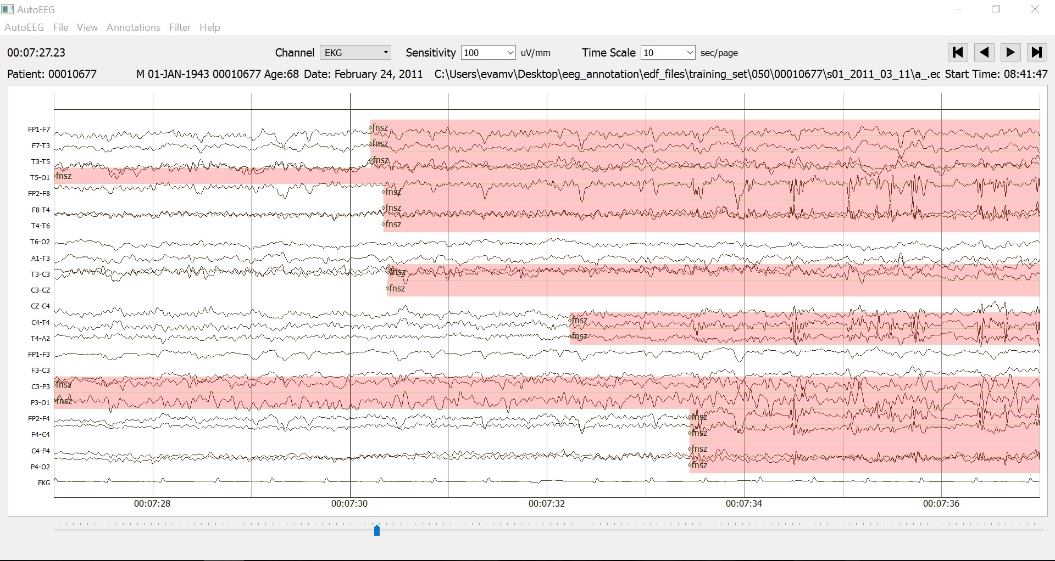Go to previous page arrow

(984, 52)
